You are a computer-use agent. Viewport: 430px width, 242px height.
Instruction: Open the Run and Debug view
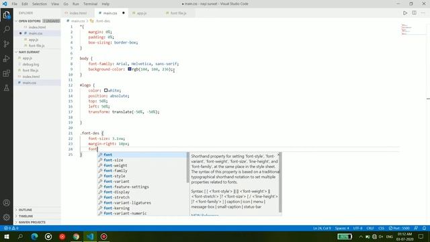[6, 58]
